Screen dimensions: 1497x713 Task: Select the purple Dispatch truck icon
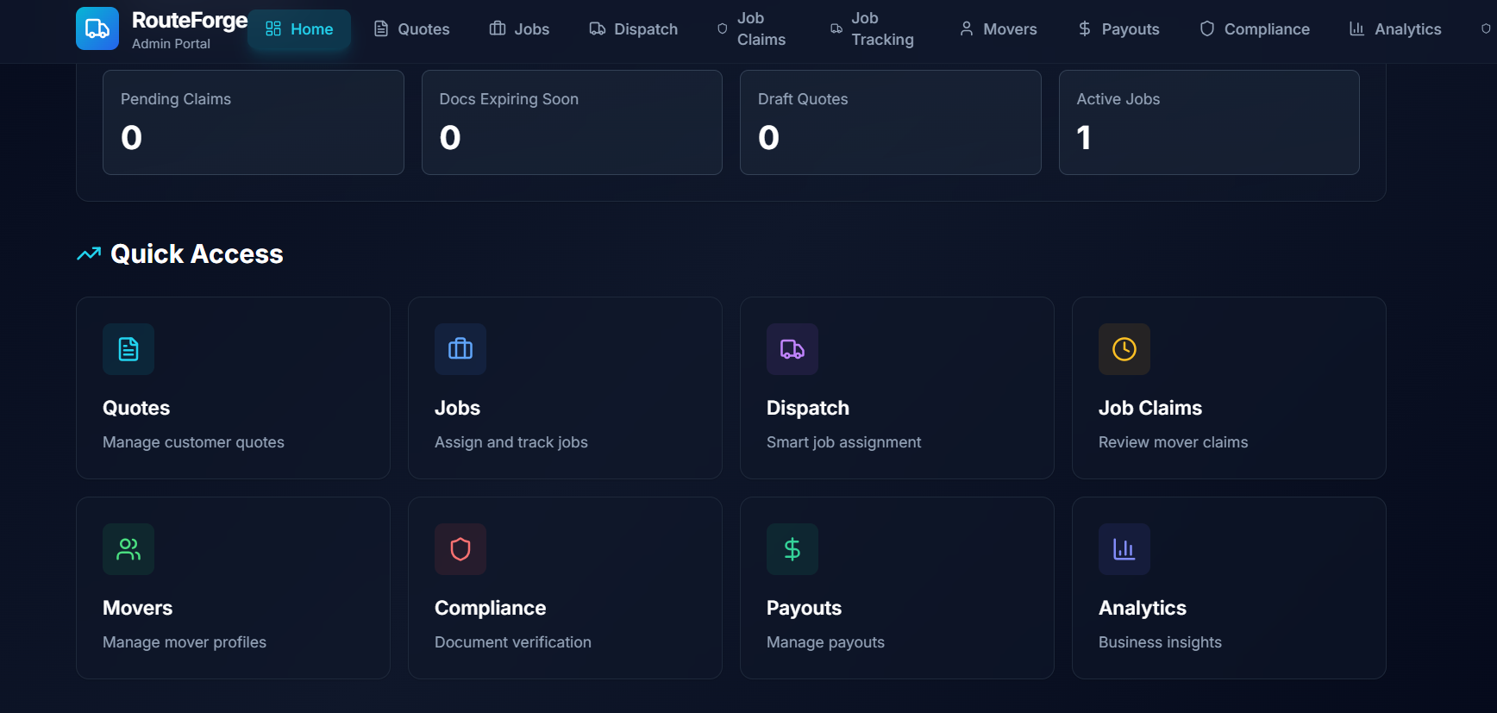click(792, 349)
